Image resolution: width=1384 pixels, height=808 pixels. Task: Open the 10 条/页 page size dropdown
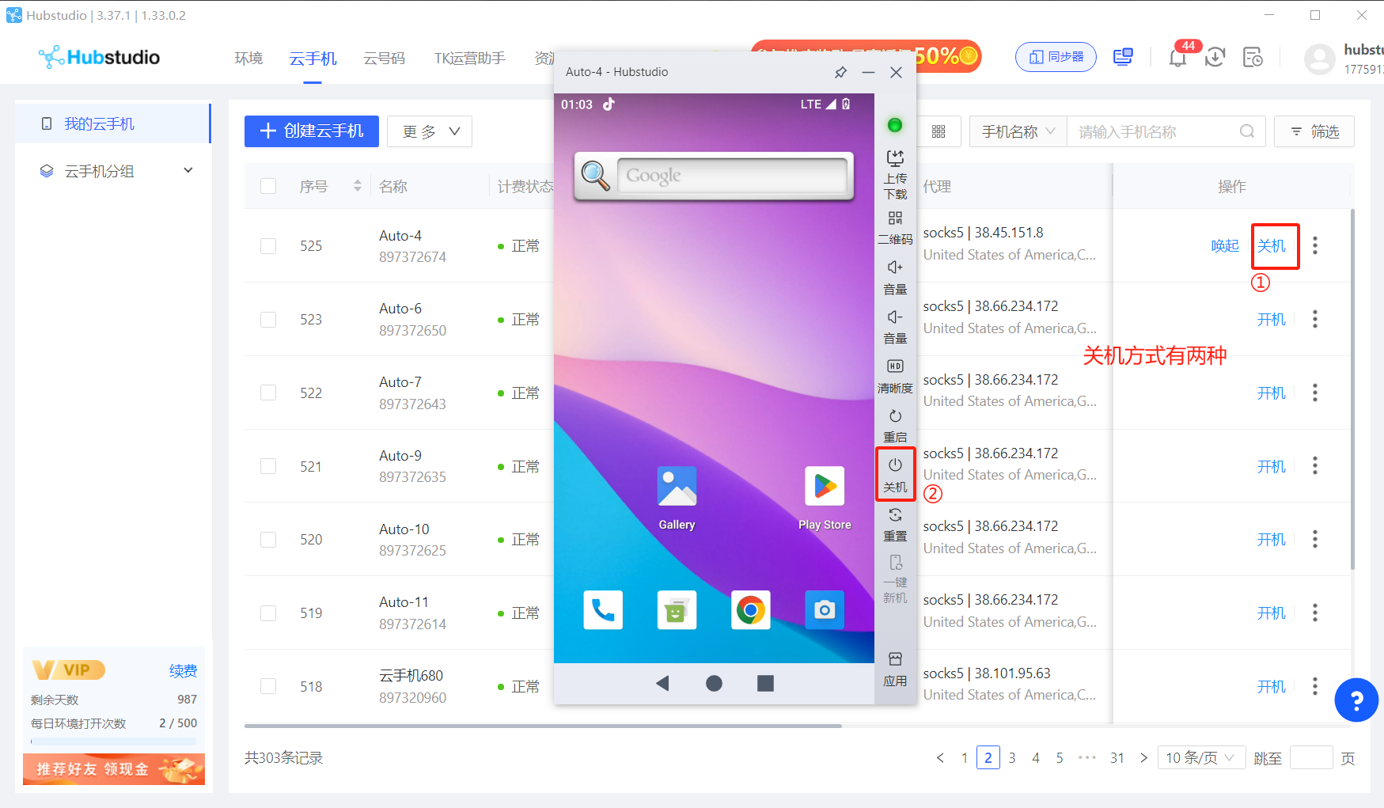pyautogui.click(x=1200, y=758)
